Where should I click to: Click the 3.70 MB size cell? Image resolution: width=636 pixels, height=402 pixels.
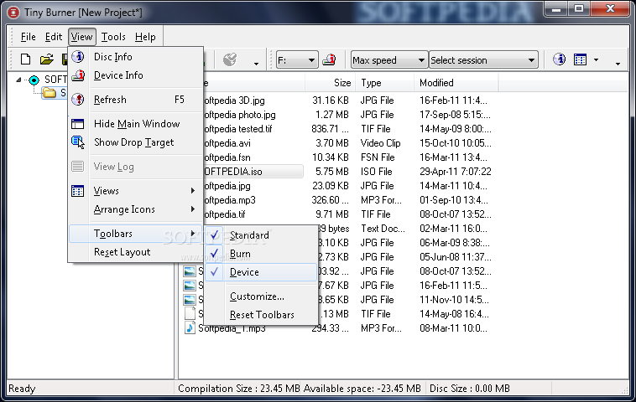[x=332, y=143]
